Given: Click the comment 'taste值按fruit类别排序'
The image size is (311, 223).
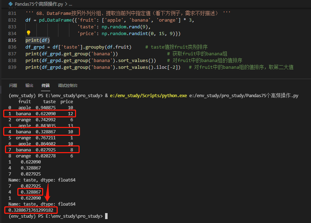Looking at the screenshot, I should pyautogui.click(x=179, y=47).
